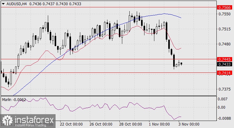The width and height of the screenshot is (234, 128).
Task: Click the red 0.7414 price level label
Action: [x=224, y=73]
